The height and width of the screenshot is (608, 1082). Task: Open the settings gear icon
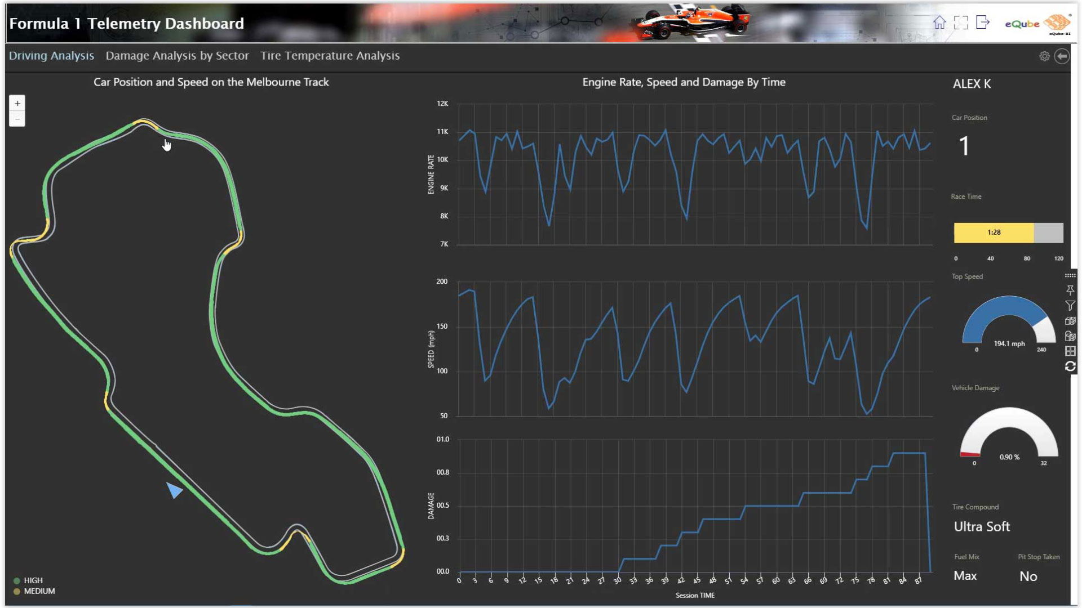pos(1044,56)
